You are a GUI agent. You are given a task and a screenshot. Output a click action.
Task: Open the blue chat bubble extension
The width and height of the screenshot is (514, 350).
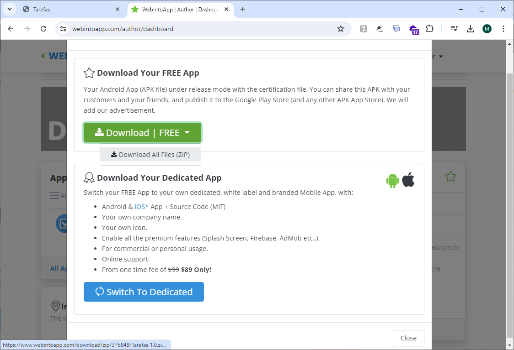click(396, 29)
